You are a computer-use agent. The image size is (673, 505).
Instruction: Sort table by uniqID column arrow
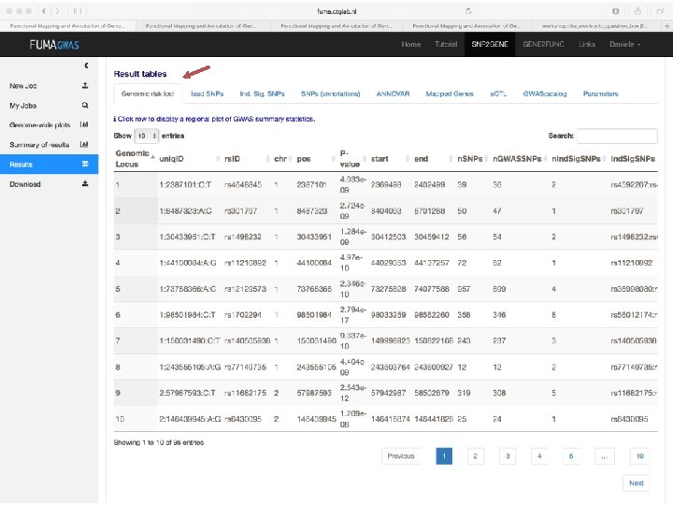point(218,159)
